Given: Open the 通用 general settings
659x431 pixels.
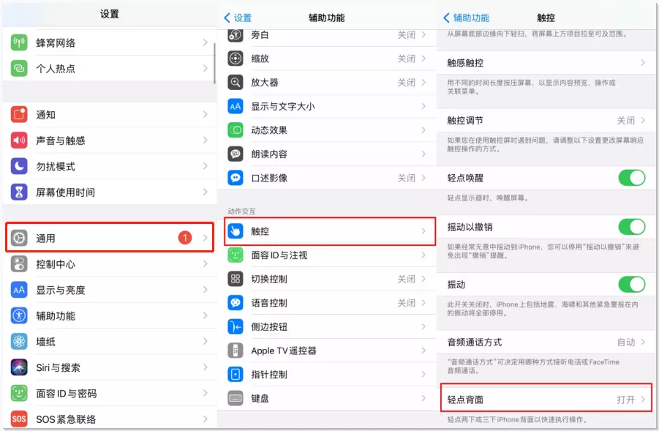Looking at the screenshot, I should click(x=110, y=238).
